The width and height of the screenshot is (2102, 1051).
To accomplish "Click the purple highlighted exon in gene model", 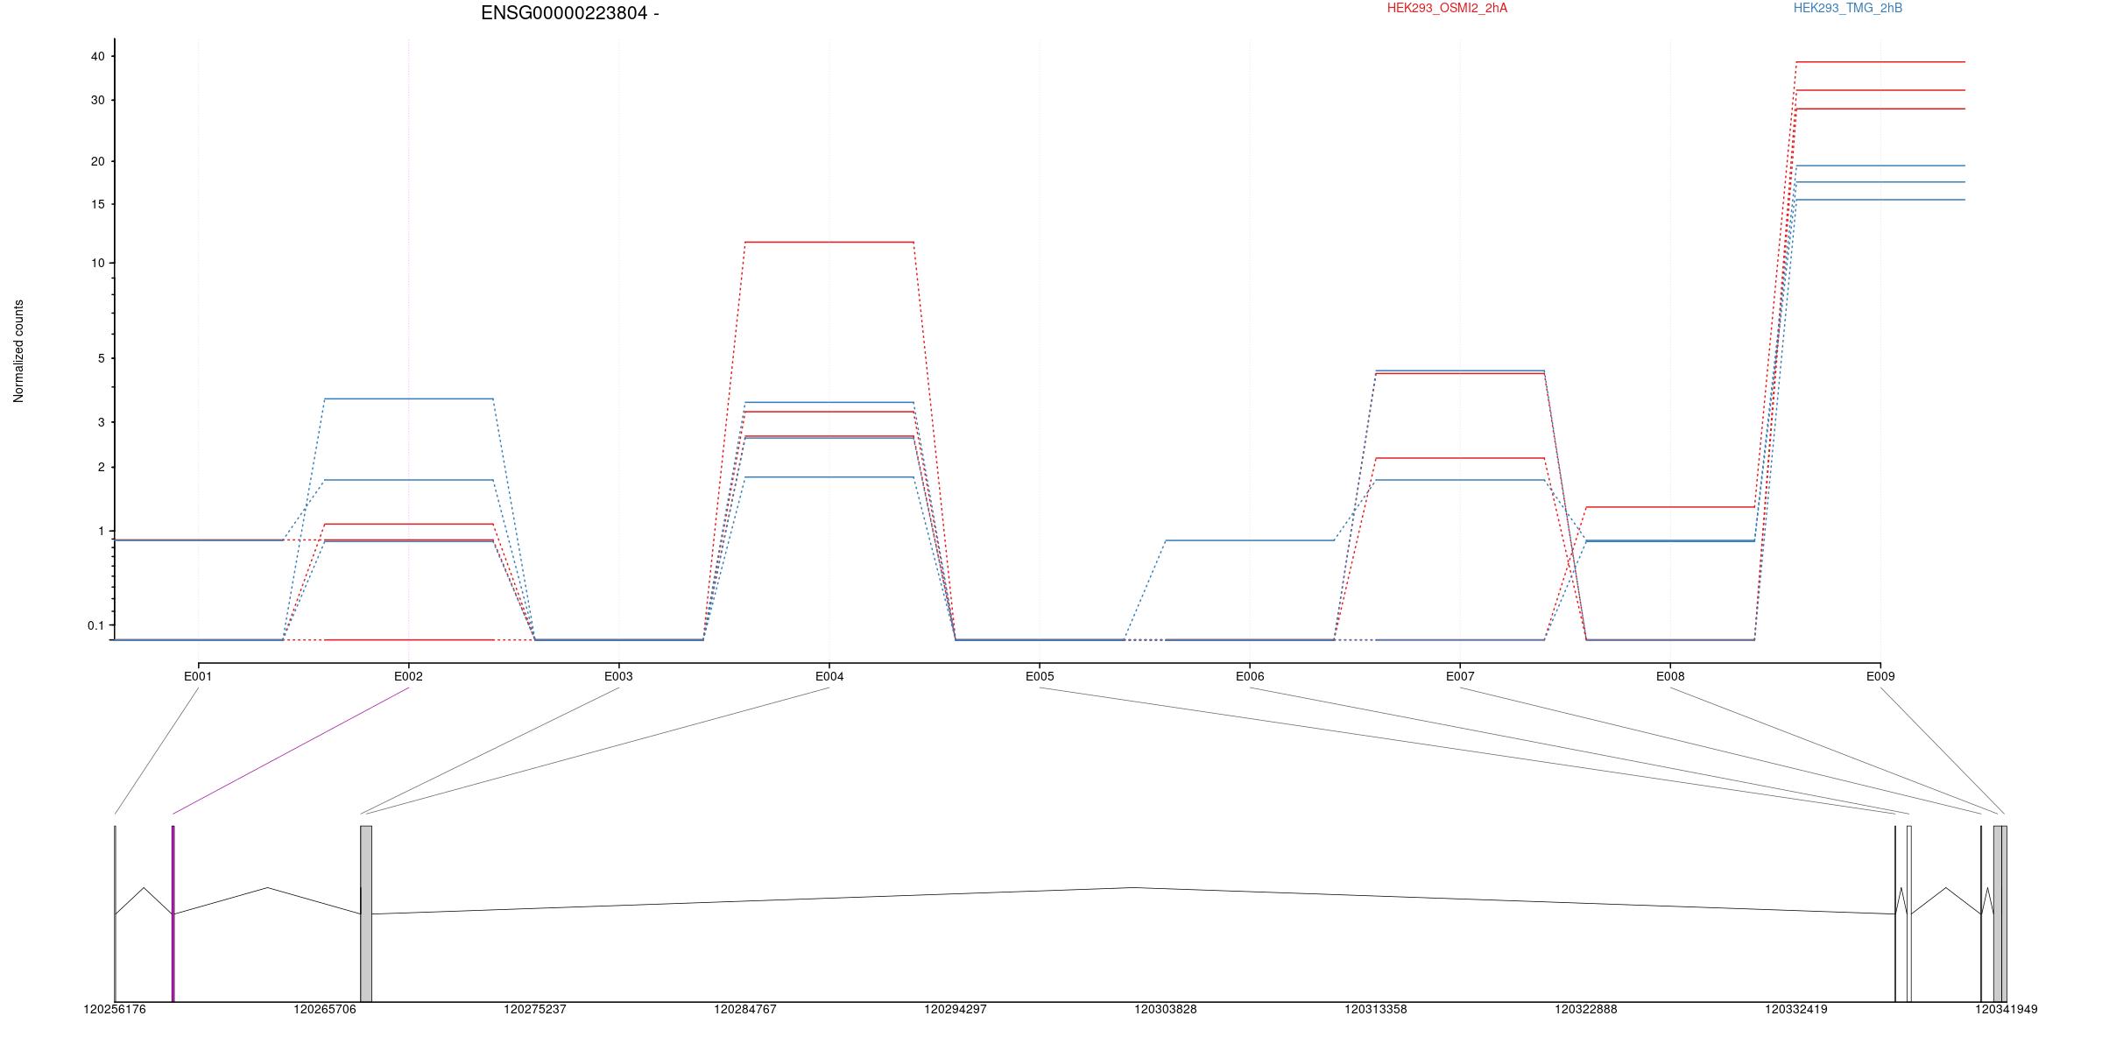I will point(173,913).
